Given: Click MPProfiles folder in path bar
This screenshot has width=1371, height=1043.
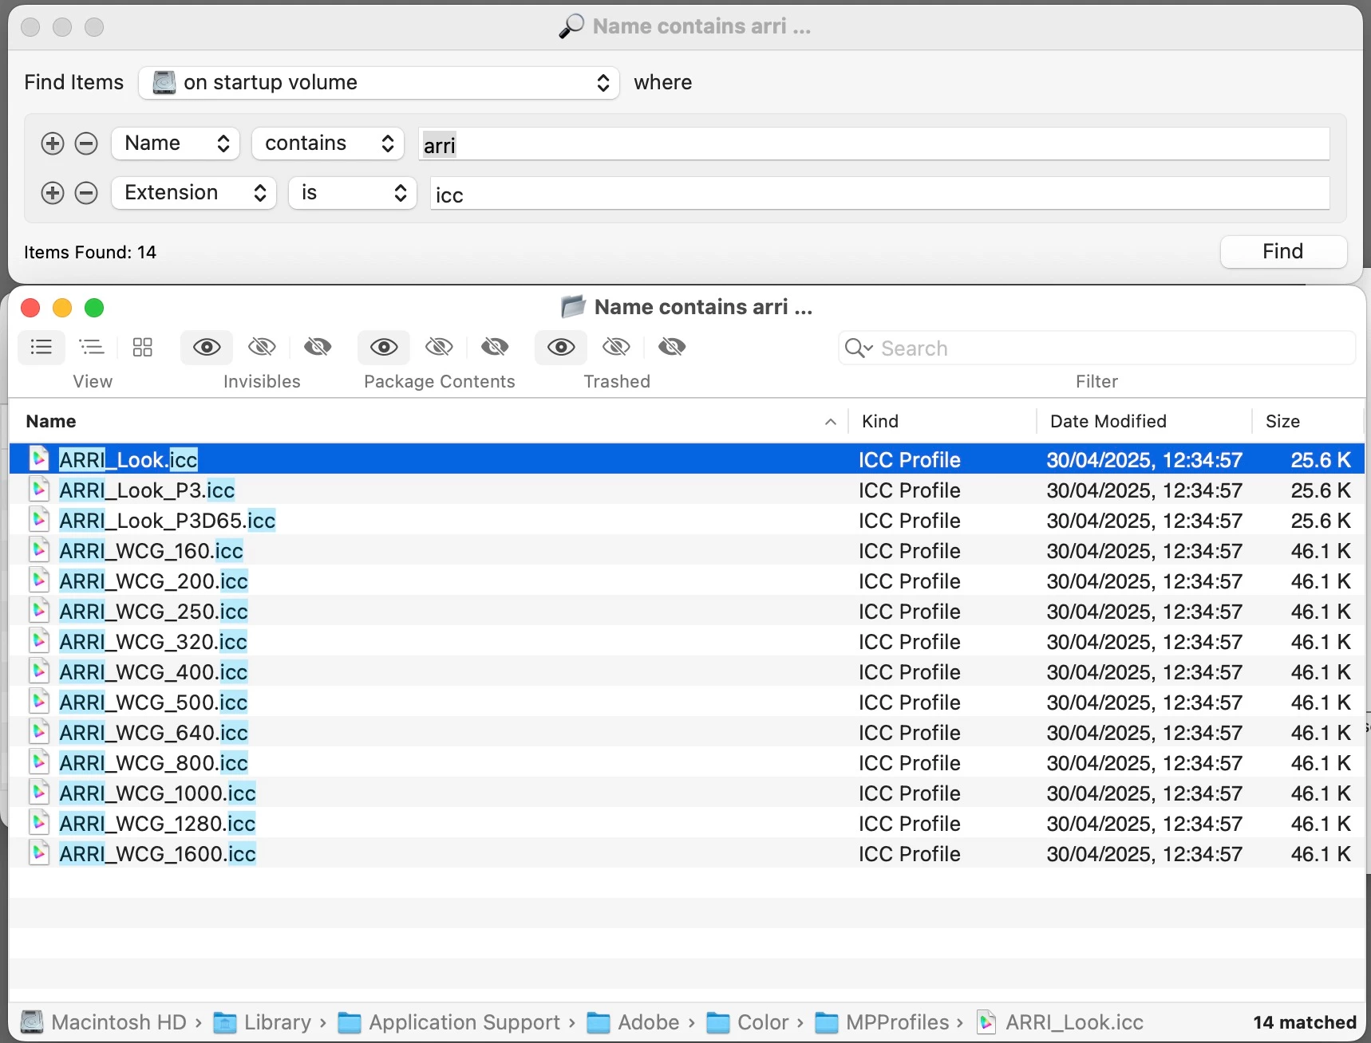Looking at the screenshot, I should click(x=883, y=1022).
